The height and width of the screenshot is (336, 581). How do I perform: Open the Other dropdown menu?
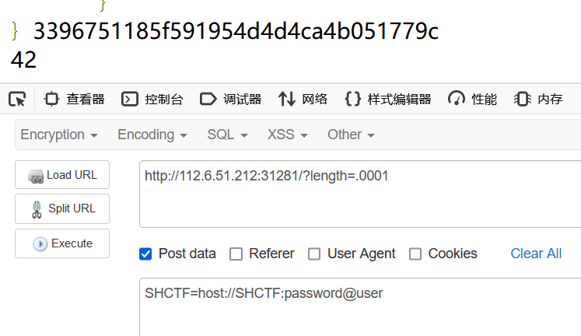click(351, 135)
